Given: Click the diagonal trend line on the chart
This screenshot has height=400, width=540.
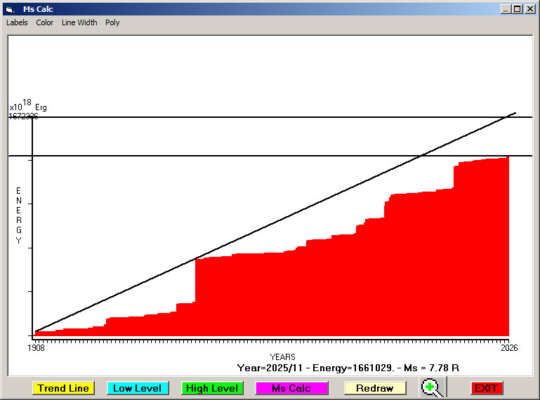Looking at the screenshot, I should tap(281, 220).
